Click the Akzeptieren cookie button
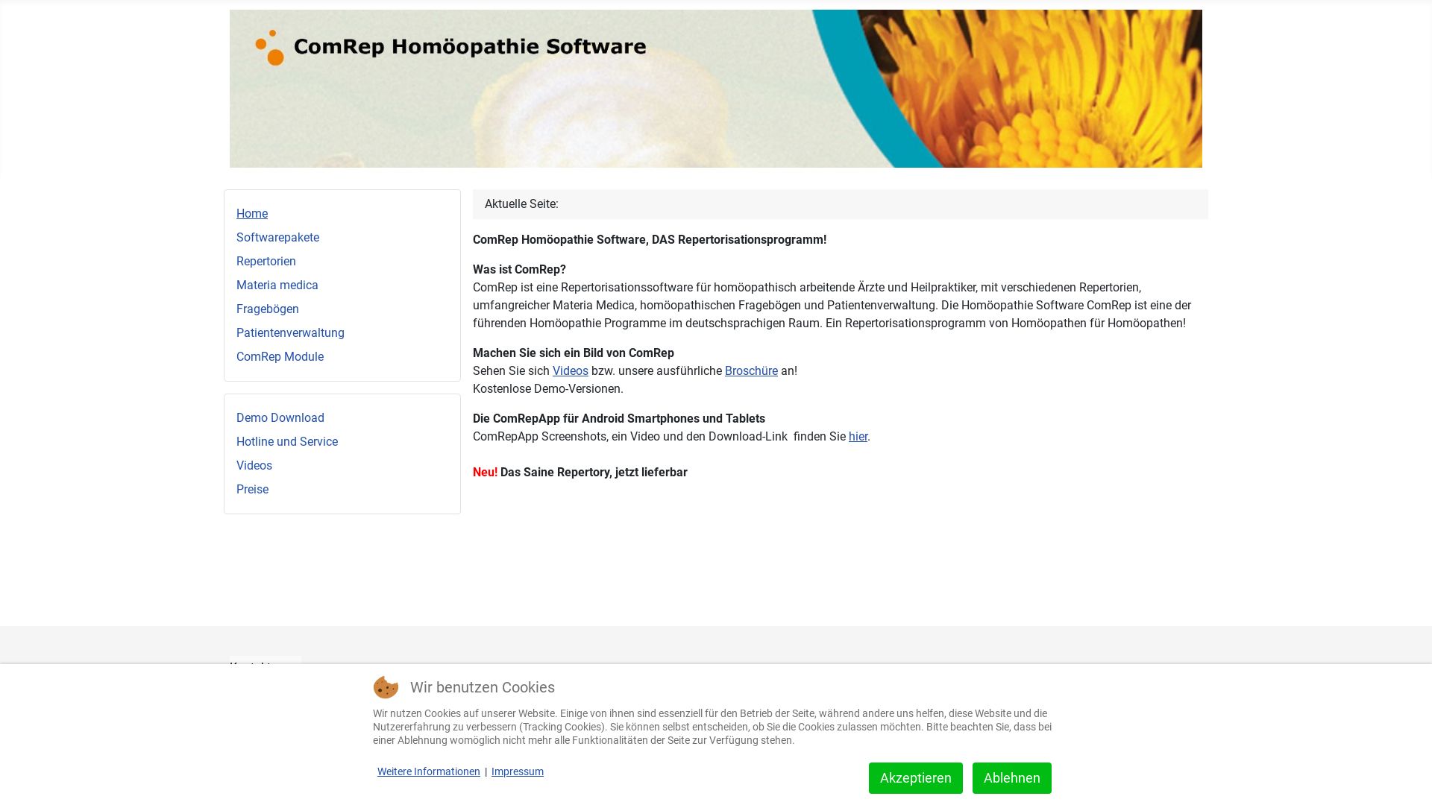Screen dimensions: 1432x805 coord(916,777)
